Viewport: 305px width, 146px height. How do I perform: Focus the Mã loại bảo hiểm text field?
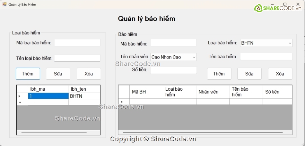(x=77, y=43)
